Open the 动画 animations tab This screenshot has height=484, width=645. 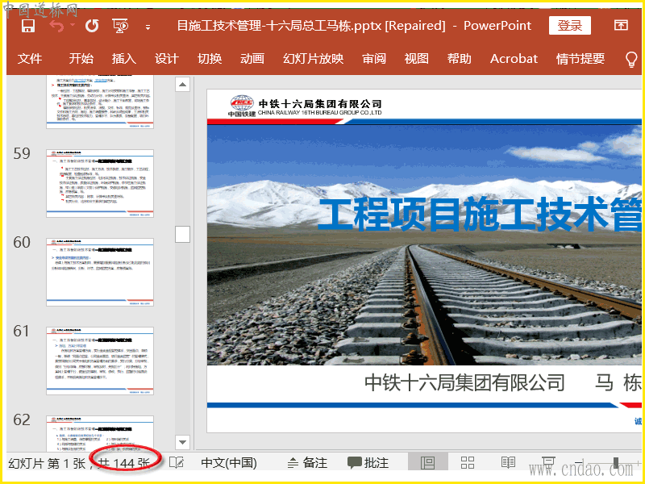tap(252, 58)
